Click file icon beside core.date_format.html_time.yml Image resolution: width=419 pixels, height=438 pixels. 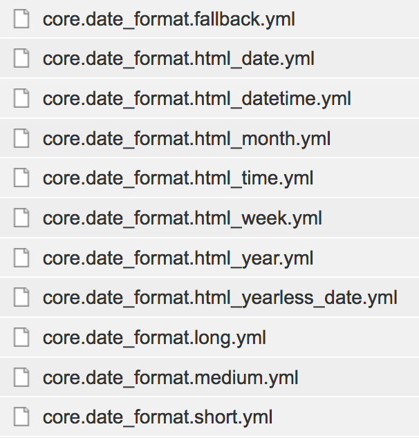(22, 179)
